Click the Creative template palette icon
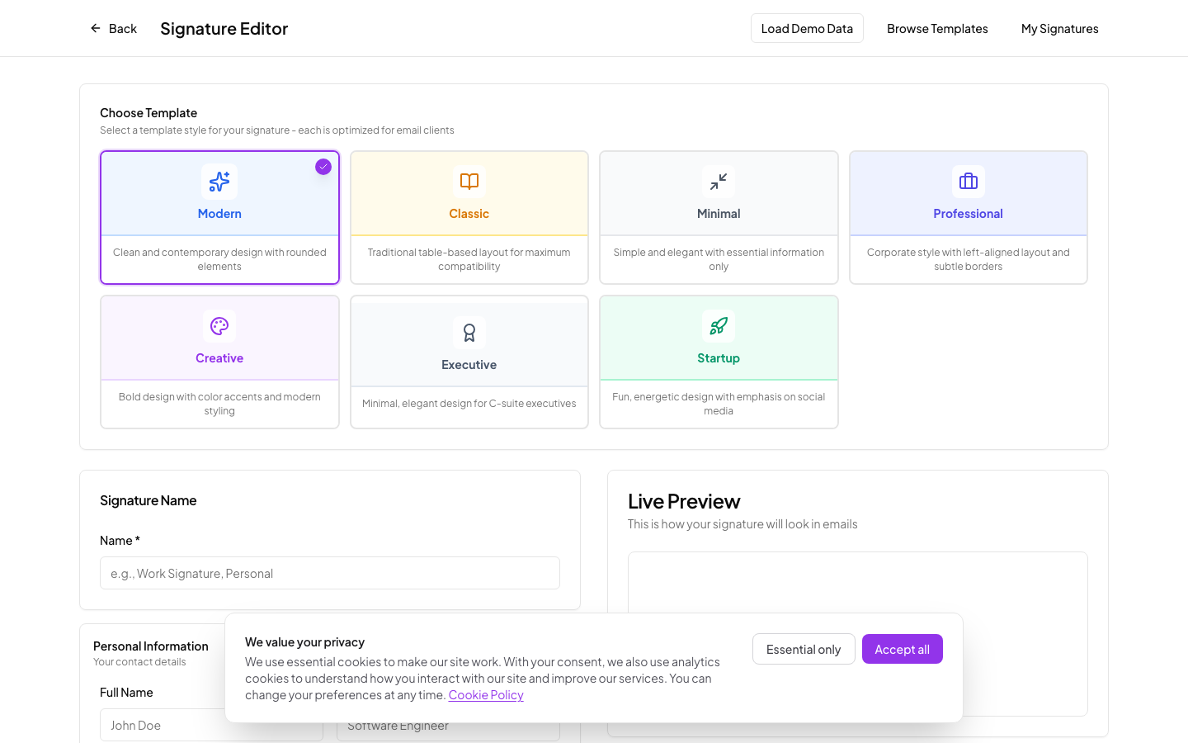The width and height of the screenshot is (1188, 743). click(x=219, y=326)
